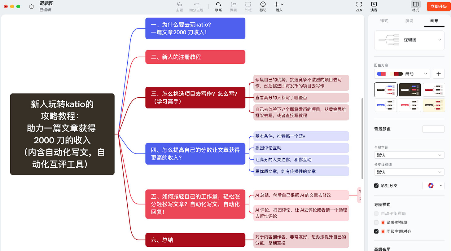Image resolution: width=451 pixels, height=251 pixels.
Task: Select subtopic 基本条件，推特搞一个蓝v
Action: 301,136
